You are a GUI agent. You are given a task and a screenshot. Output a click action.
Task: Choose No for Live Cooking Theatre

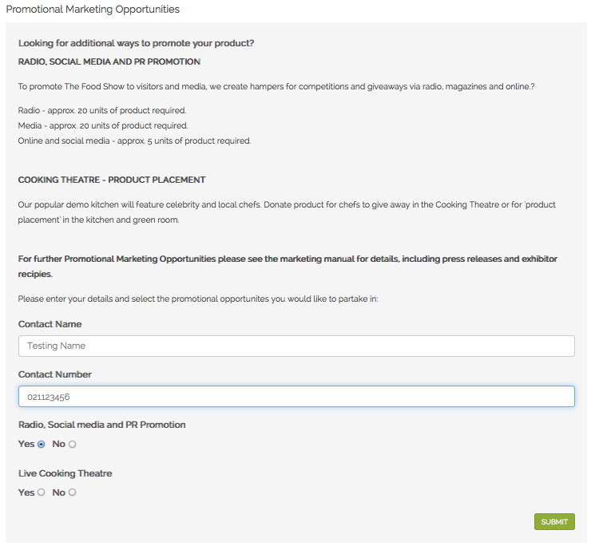point(73,493)
